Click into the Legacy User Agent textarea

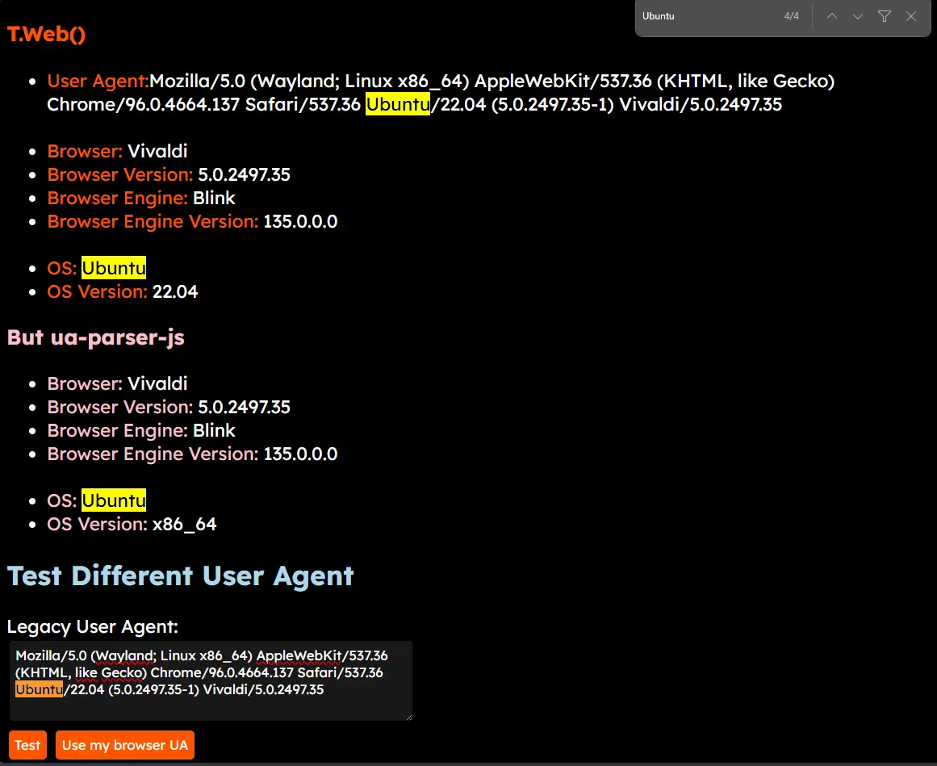[211, 680]
